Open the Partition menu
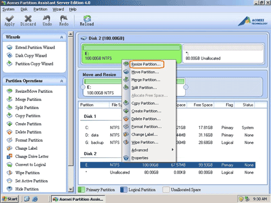The width and height of the screenshot is (271, 203). pyautogui.click(x=40, y=9)
